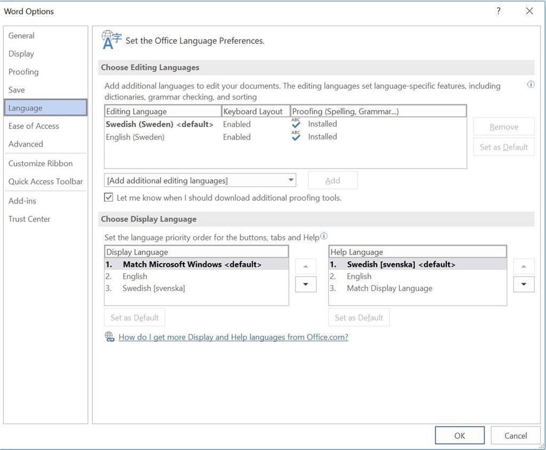This screenshot has height=450, width=546.
Task: Close the Word Options dialog with X
Action: tap(529, 11)
